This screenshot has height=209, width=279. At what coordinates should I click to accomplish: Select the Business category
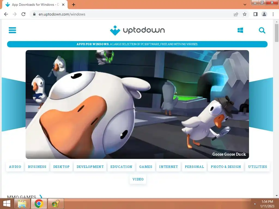click(x=37, y=167)
